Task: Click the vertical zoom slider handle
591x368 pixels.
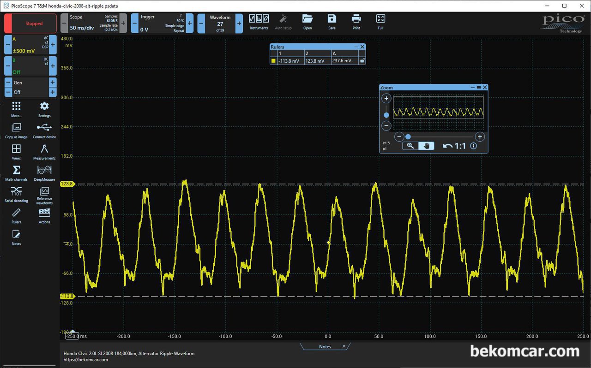Action: click(386, 115)
